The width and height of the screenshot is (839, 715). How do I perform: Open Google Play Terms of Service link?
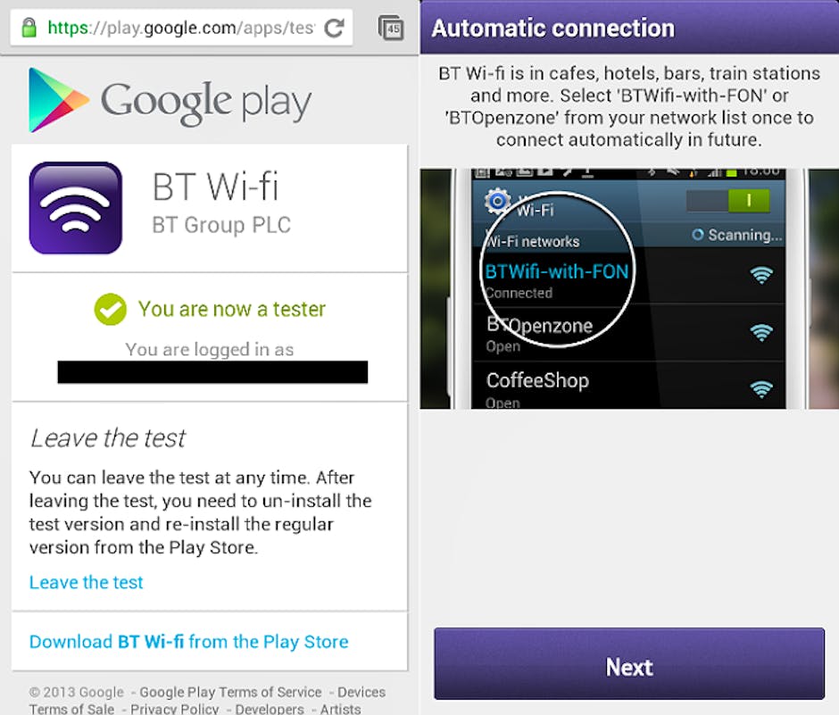click(230, 692)
